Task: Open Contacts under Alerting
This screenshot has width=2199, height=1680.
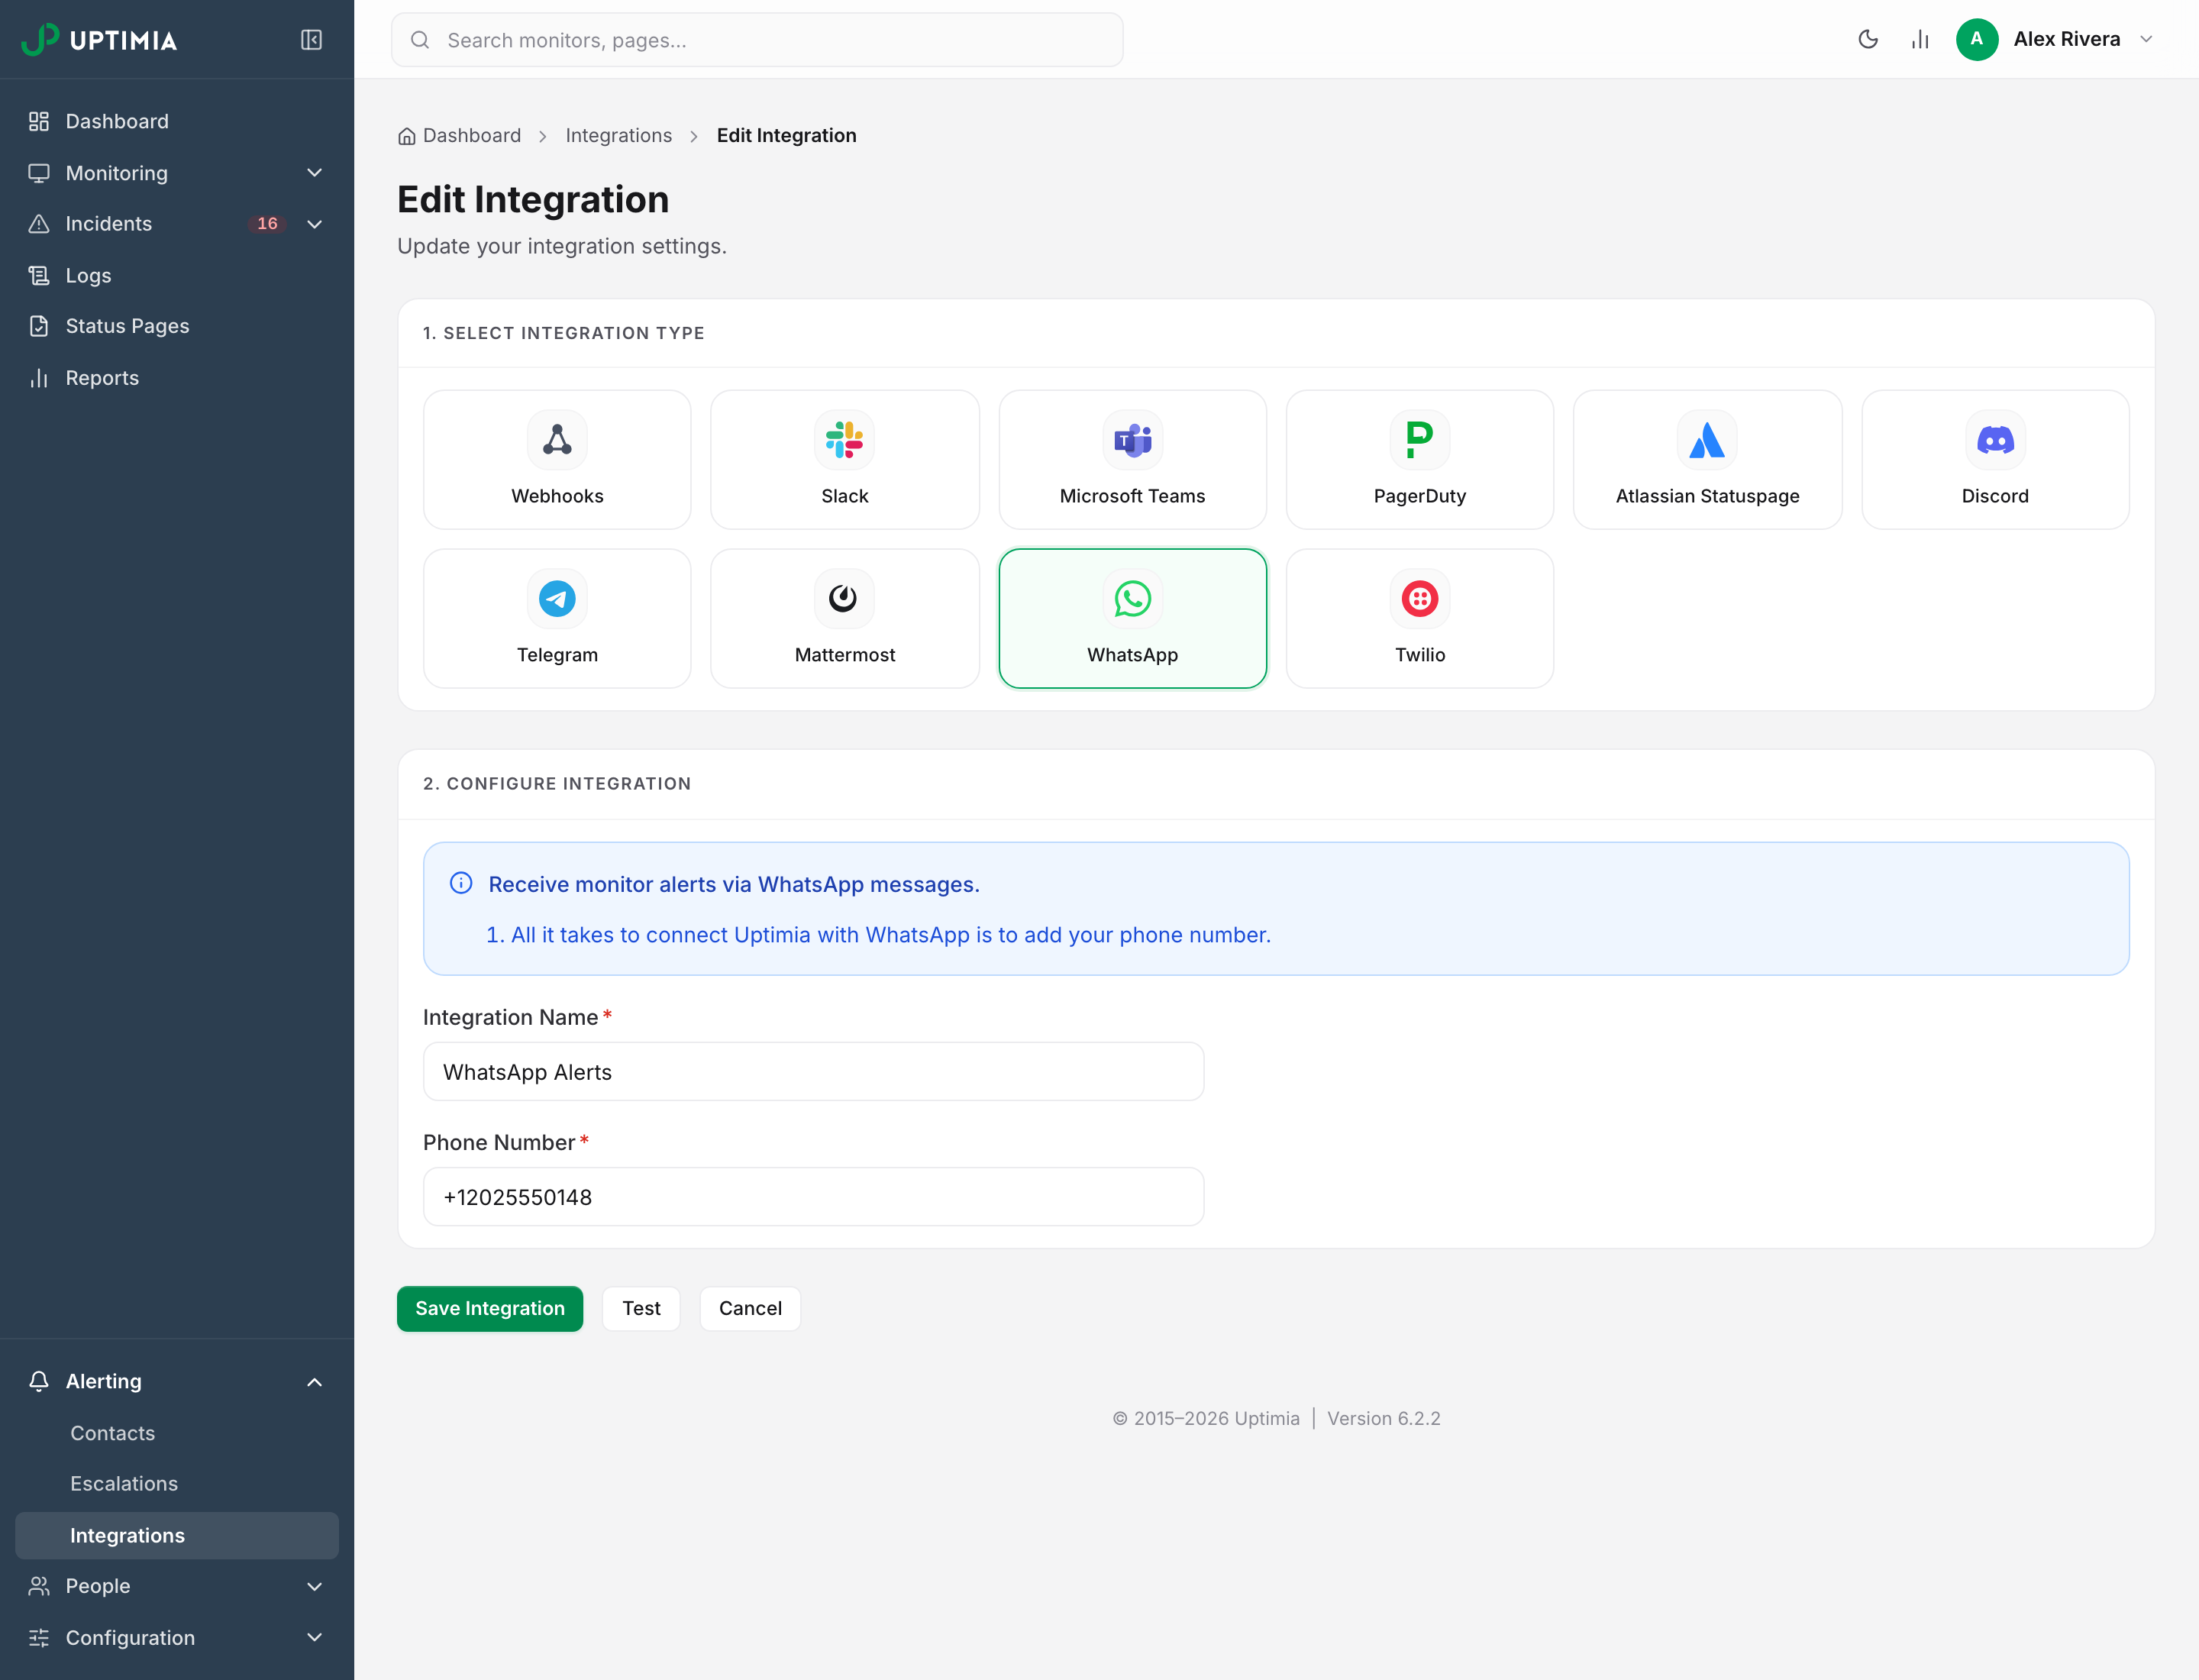Action: pos(177,1433)
